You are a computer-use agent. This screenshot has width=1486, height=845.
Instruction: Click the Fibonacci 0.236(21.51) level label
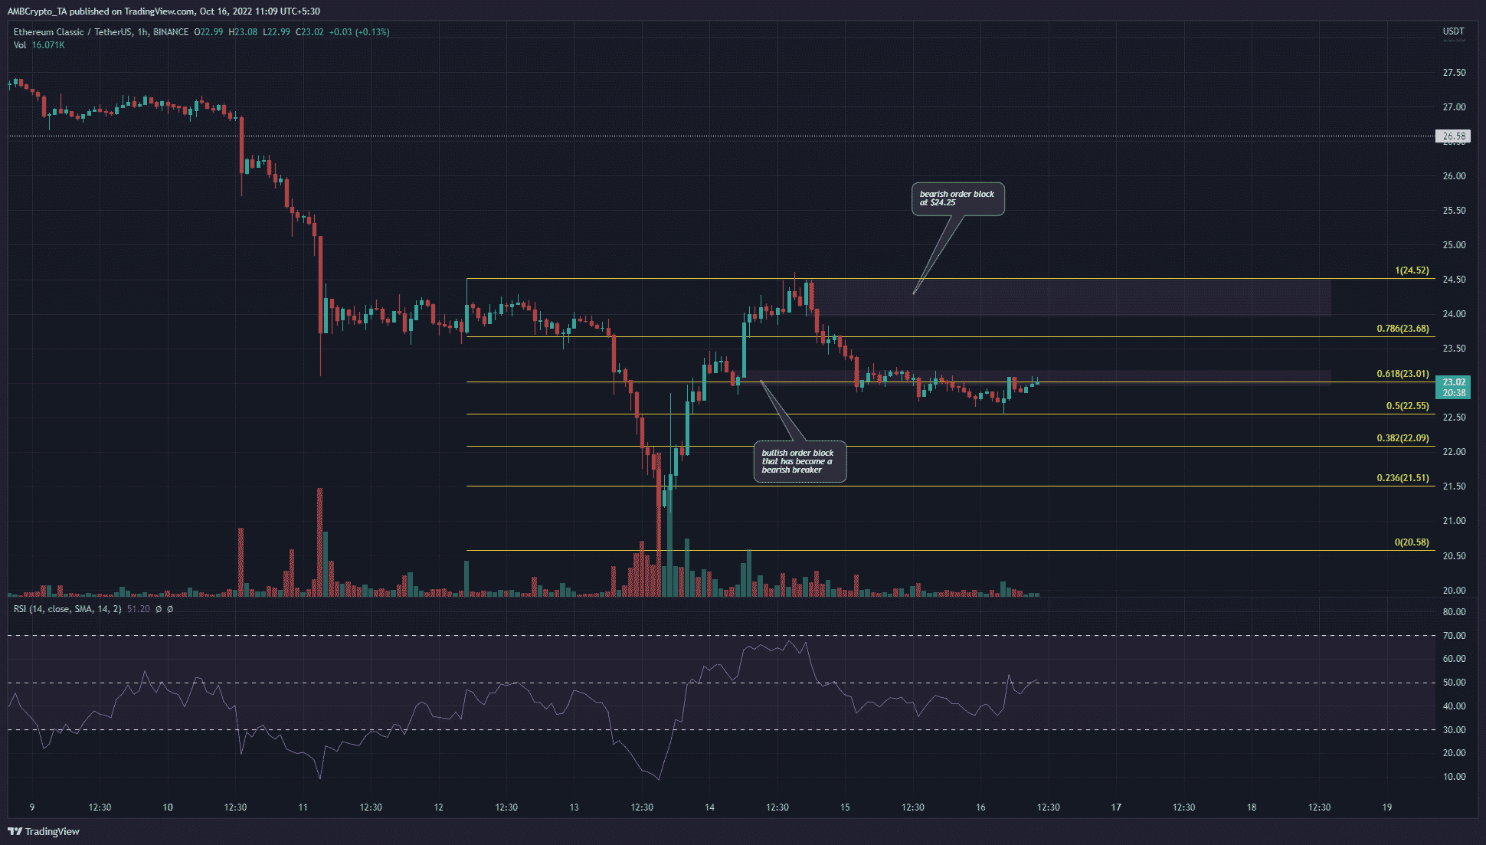[x=1403, y=478]
